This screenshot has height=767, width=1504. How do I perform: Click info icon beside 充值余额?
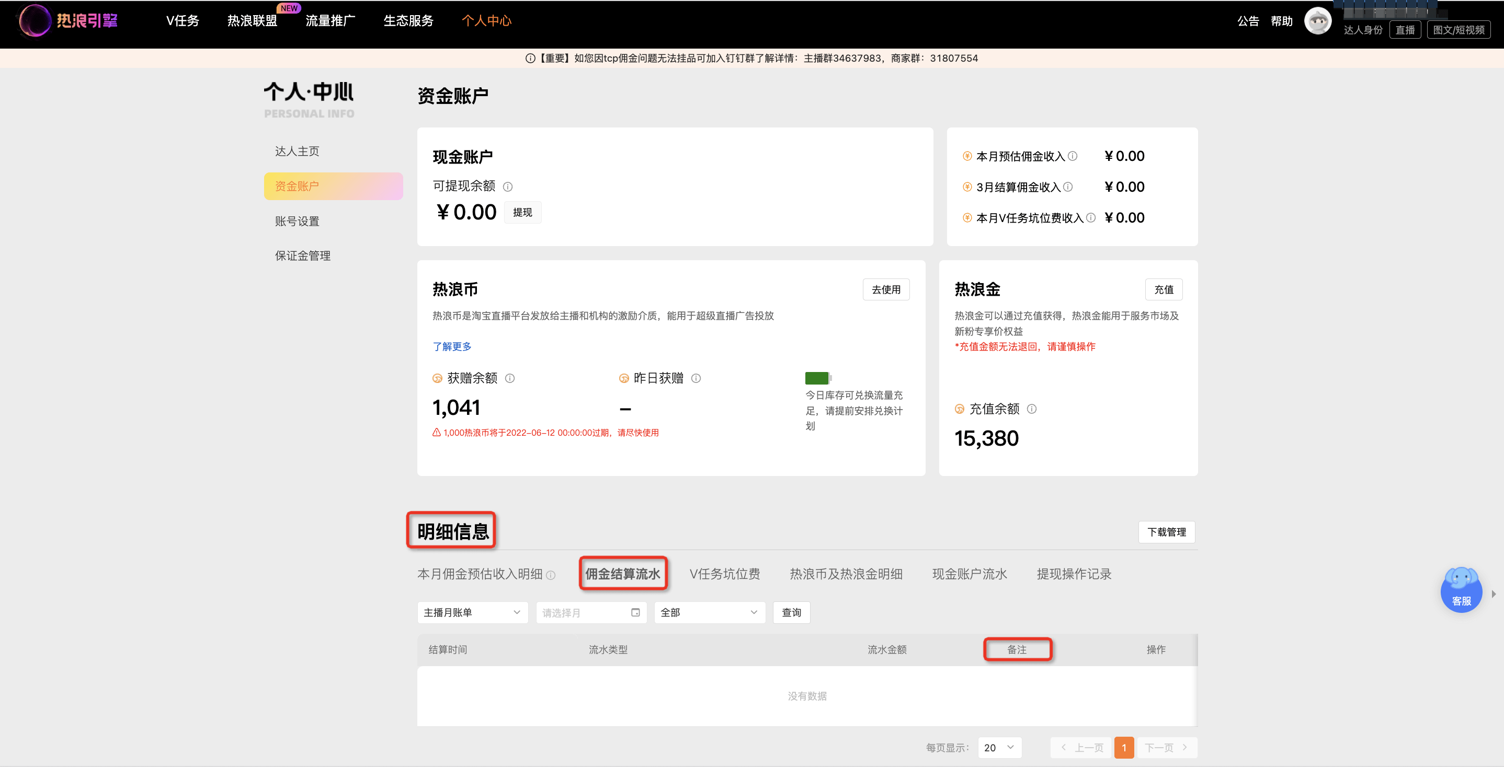1032,409
